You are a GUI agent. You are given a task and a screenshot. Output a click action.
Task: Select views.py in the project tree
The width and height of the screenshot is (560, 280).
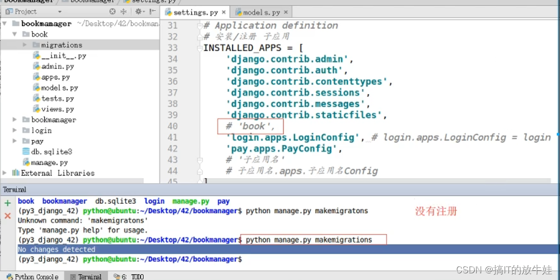tap(58, 109)
